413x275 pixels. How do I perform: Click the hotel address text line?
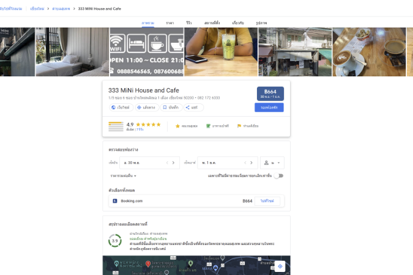pyautogui.click(x=164, y=98)
